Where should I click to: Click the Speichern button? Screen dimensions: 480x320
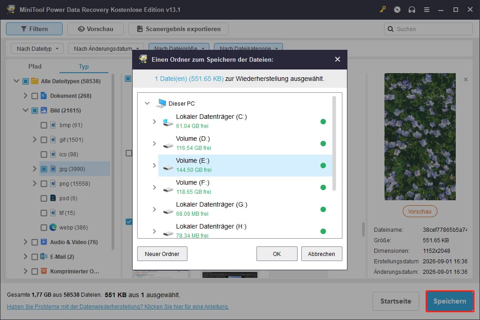pyautogui.click(x=450, y=301)
